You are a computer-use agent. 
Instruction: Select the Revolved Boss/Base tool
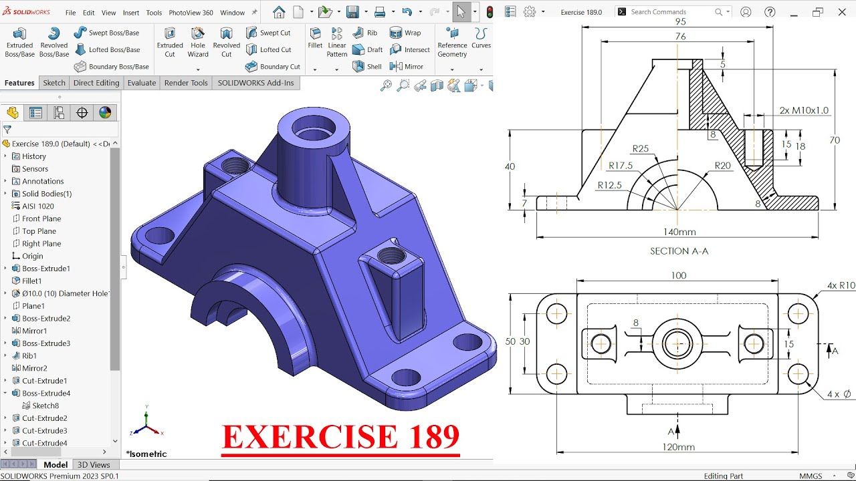[54, 43]
